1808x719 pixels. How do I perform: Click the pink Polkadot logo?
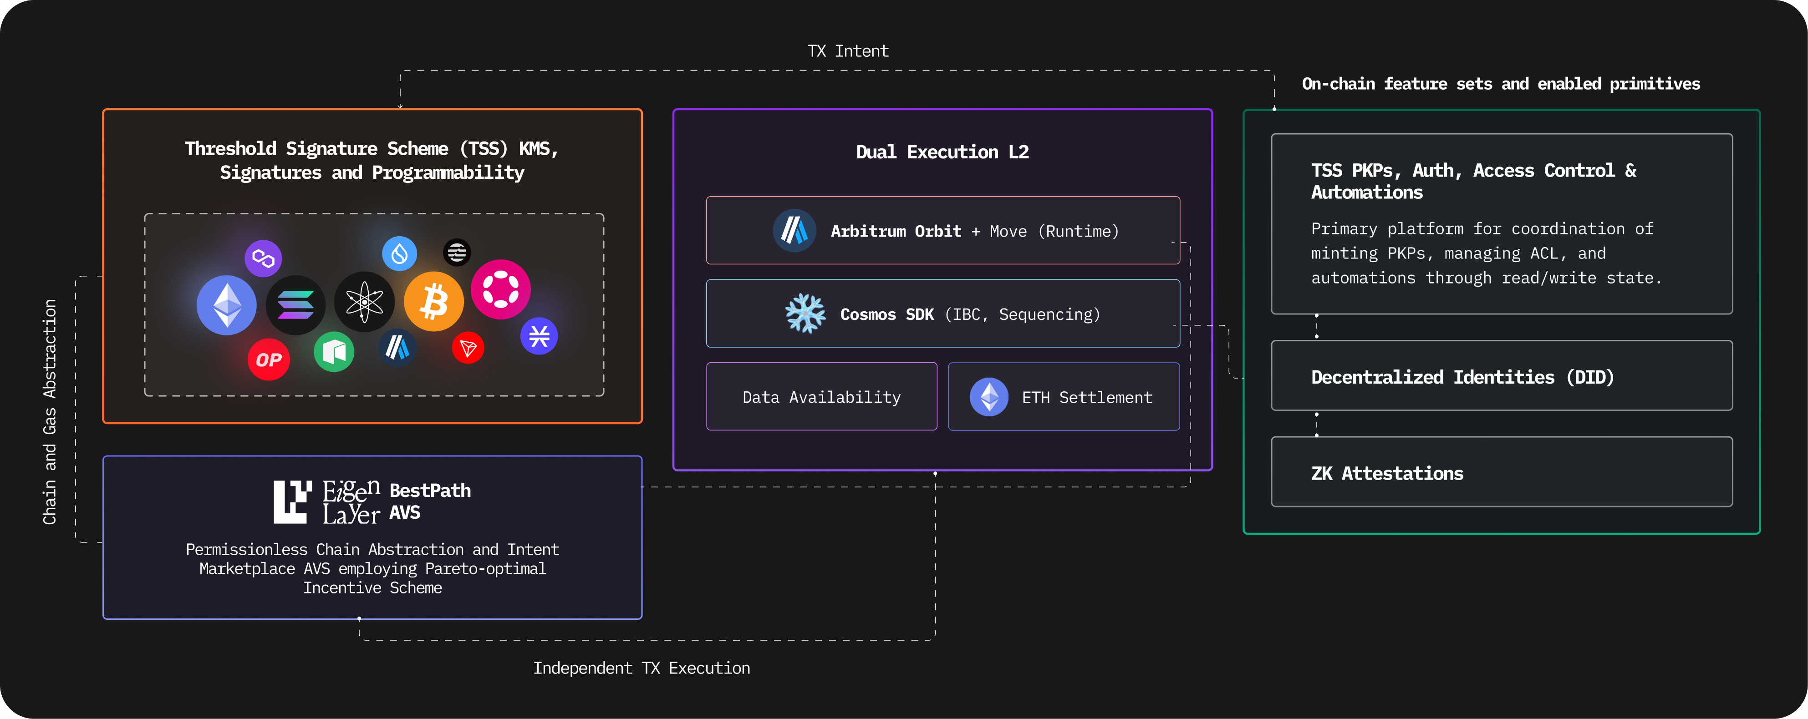point(500,289)
